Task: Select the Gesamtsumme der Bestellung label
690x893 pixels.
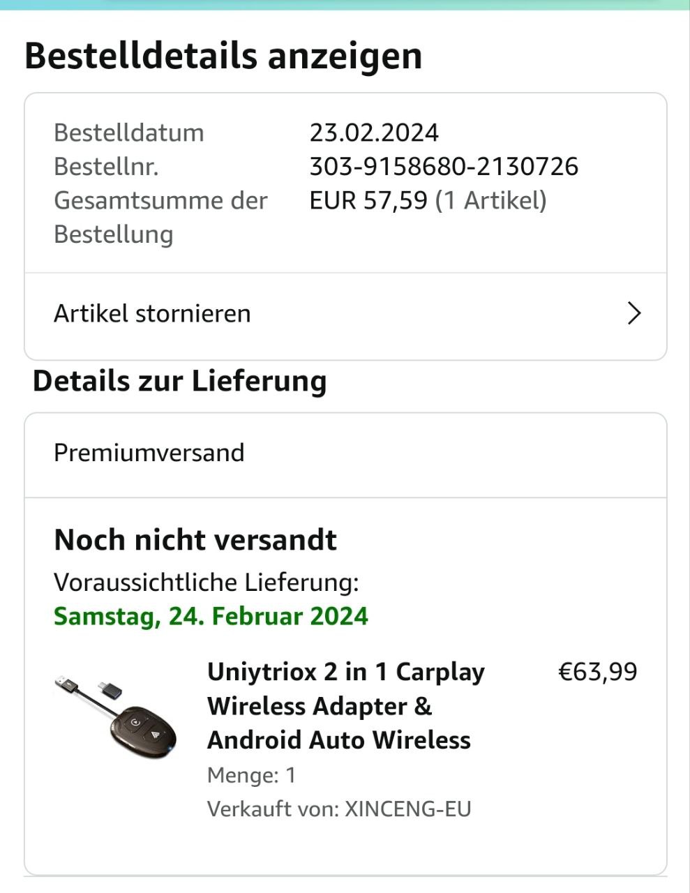Action: point(160,217)
